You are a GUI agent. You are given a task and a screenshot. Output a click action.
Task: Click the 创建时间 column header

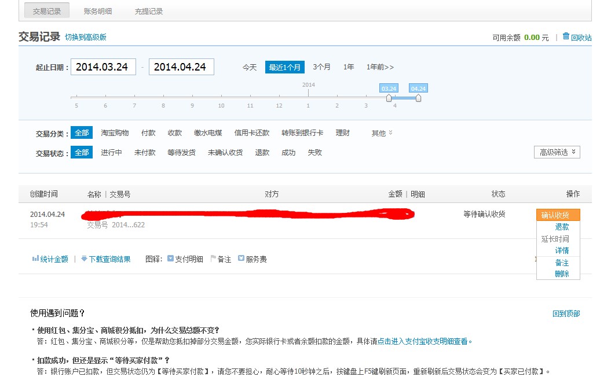pos(43,194)
